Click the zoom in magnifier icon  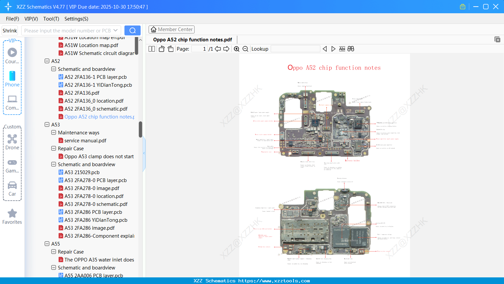[x=237, y=49]
